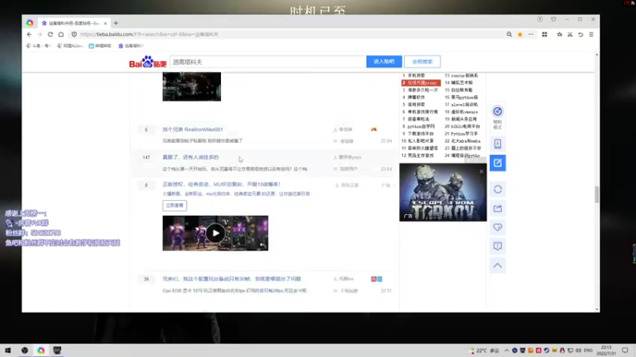The width and height of the screenshot is (636, 357).
Task: Expand the hidden system tray icons chevron
Action: 506,351
